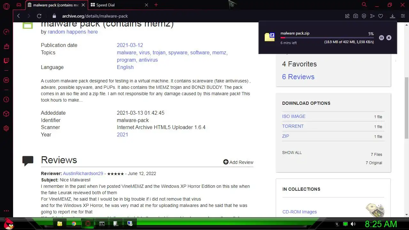Open the 'software' topic link
This screenshot has width=409, height=230.
(x=200, y=52)
